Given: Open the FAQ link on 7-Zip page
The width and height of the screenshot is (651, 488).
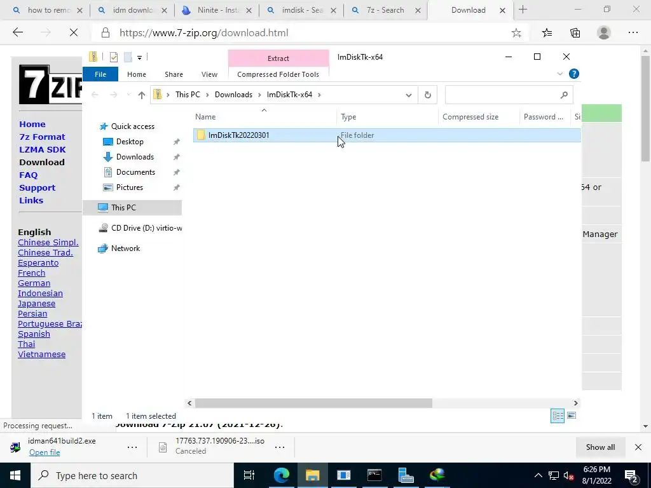Looking at the screenshot, I should pyautogui.click(x=28, y=175).
